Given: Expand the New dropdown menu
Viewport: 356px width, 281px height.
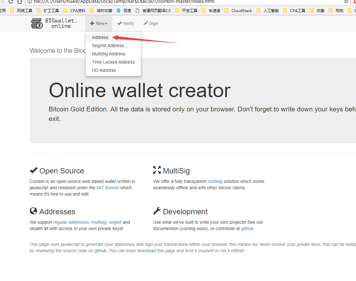Looking at the screenshot, I should [99, 23].
